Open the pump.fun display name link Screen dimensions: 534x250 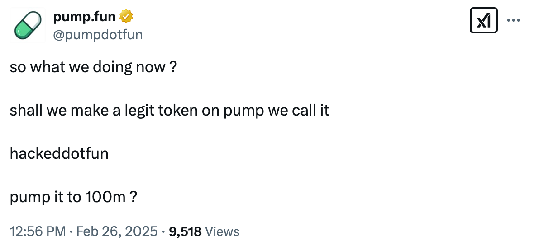pos(85,17)
